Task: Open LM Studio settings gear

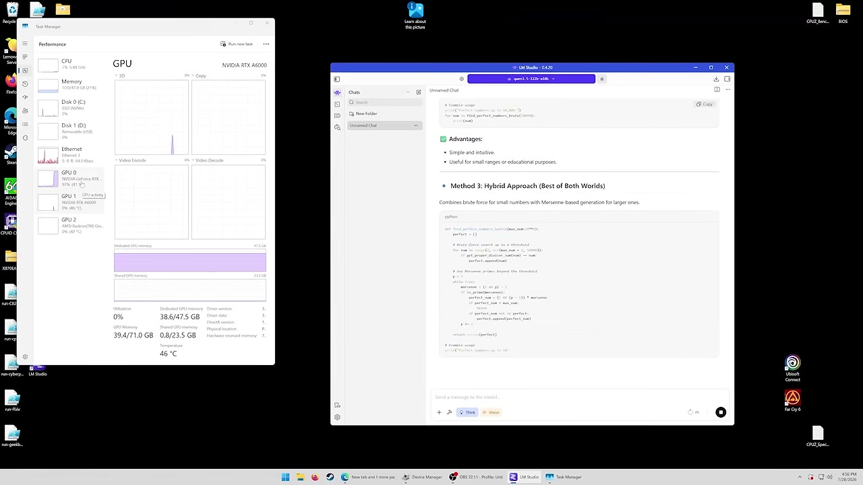Action: 337,417
